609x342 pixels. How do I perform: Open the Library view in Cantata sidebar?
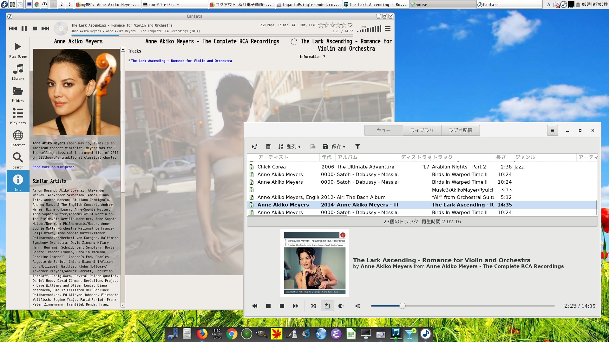tap(18, 72)
